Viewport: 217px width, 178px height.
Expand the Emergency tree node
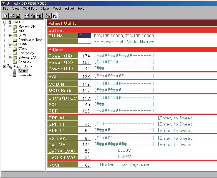(x=10, y=53)
